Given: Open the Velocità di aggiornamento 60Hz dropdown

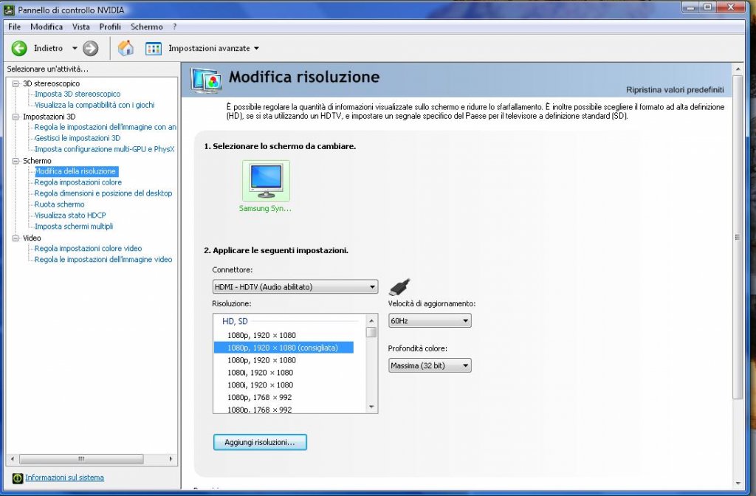Looking at the screenshot, I should coord(430,320).
